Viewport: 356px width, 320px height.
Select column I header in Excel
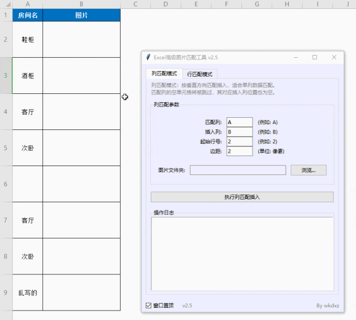[318, 4]
